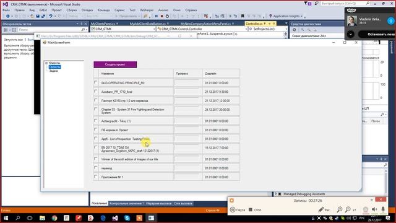Open Microsoft Edge from the taskbar
The width and height of the screenshot is (396, 223).
(103, 218)
